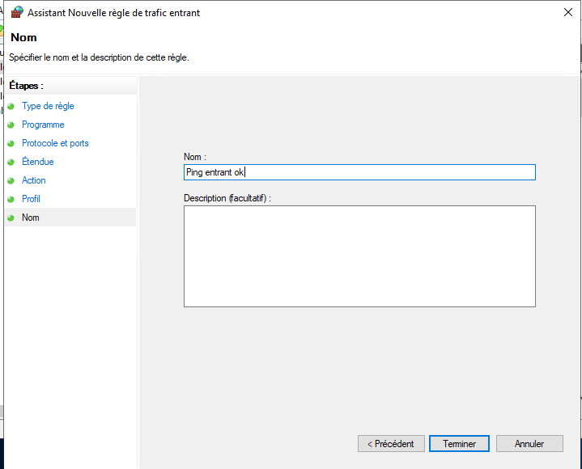The height and width of the screenshot is (469, 582).
Task: Cancel the wizard with Annuler
Action: (x=529, y=444)
